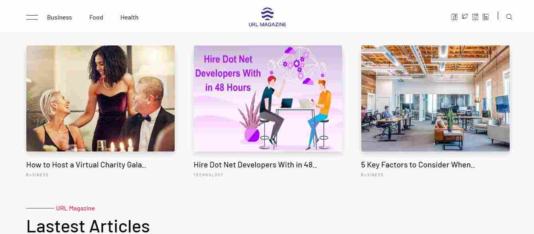The height and width of the screenshot is (234, 534).
Task: Read 'How to Host a Virtual Charity Gala..'
Action: [86, 165]
